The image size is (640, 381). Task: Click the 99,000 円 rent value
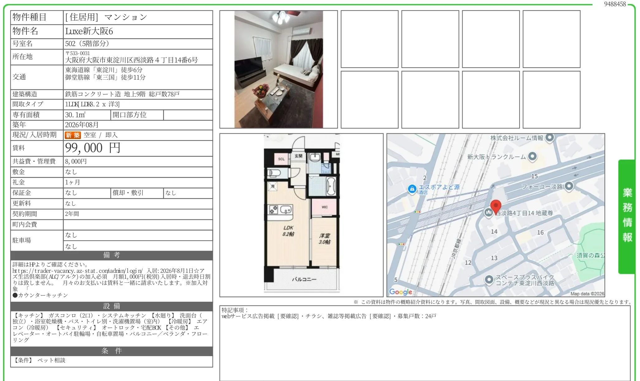92,148
